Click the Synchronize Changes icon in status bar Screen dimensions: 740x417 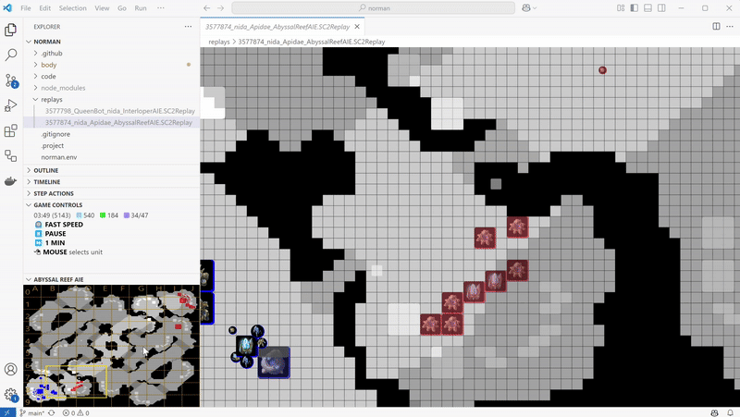(x=52, y=412)
